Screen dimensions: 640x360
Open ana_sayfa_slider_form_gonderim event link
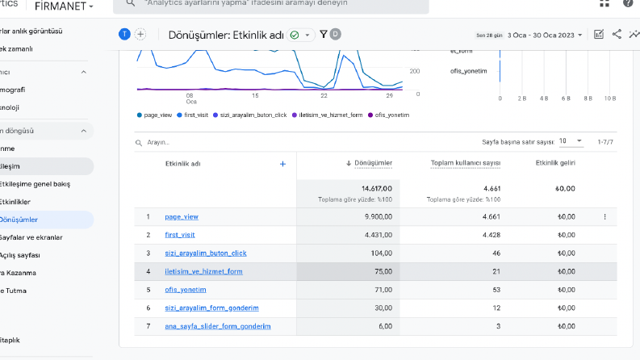(218, 327)
